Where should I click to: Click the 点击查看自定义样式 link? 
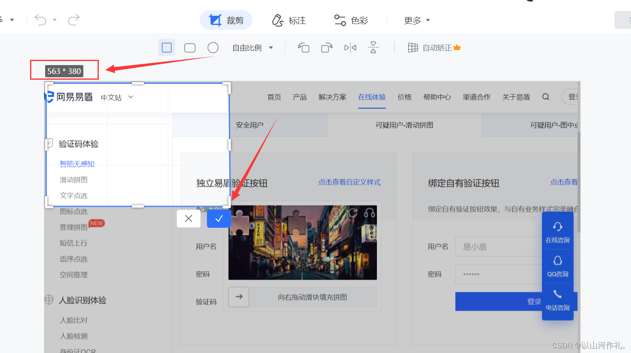349,182
